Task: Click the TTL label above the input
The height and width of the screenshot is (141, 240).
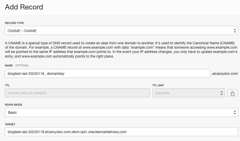Action: pos(7,85)
